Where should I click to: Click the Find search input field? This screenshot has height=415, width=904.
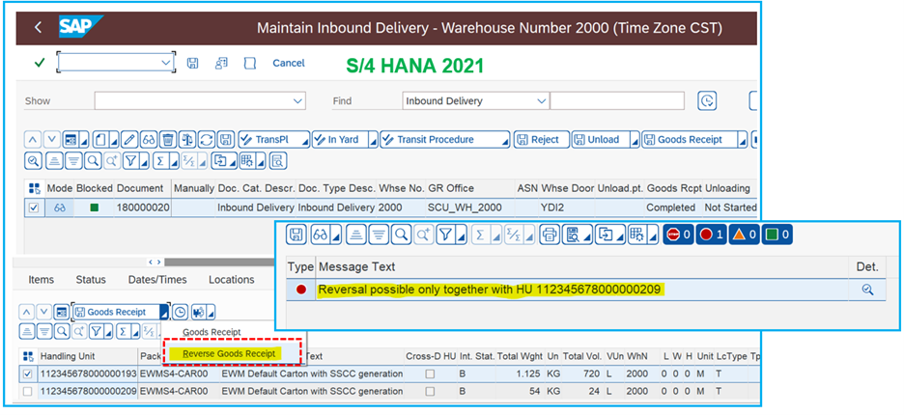coord(617,101)
